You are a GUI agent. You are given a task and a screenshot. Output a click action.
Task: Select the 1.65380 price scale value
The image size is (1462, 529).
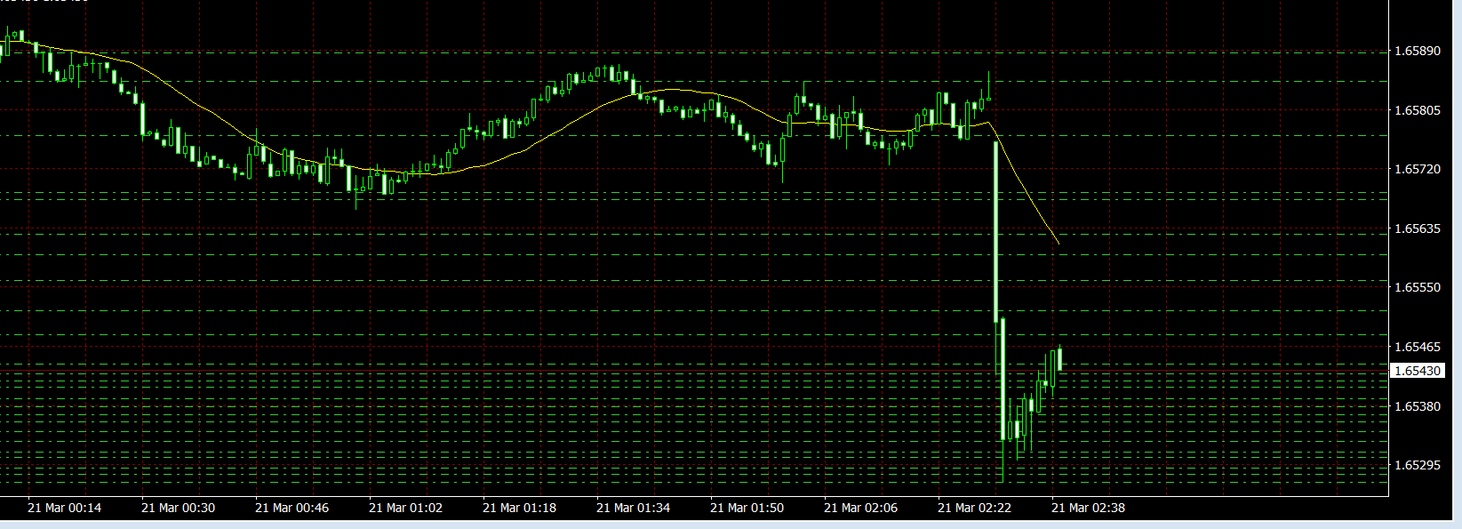tap(1418, 406)
